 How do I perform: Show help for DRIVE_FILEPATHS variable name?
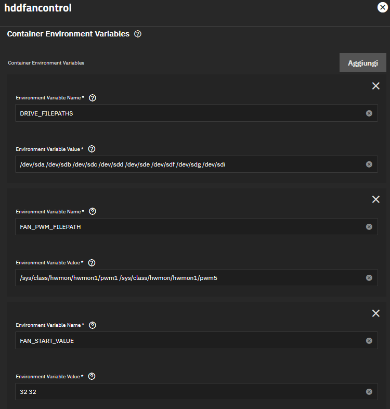[x=93, y=98]
